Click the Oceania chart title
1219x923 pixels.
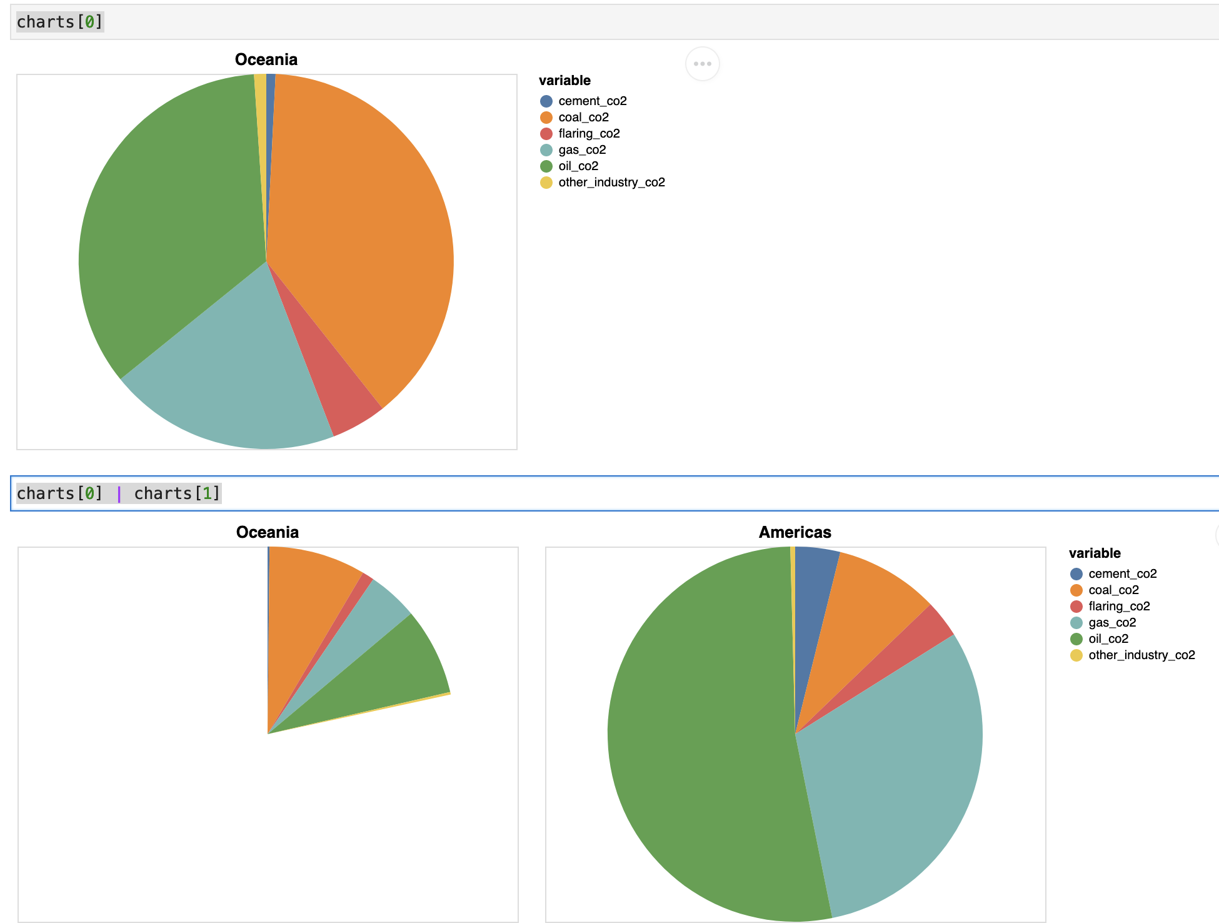[266, 59]
